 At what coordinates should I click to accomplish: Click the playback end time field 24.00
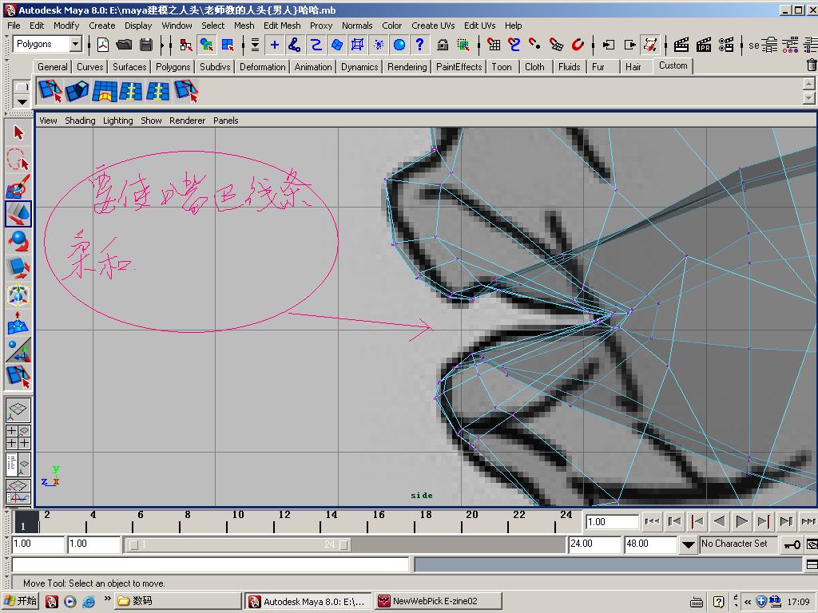(594, 544)
